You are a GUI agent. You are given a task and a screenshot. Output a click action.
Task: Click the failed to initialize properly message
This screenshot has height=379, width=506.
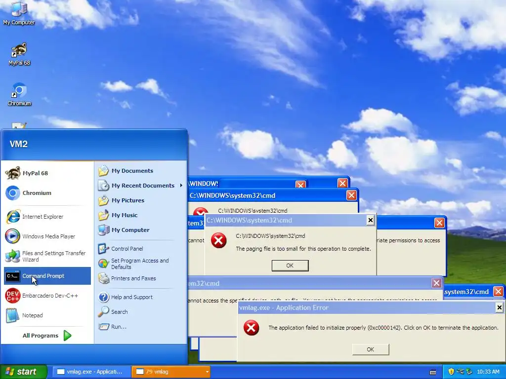[383, 328]
